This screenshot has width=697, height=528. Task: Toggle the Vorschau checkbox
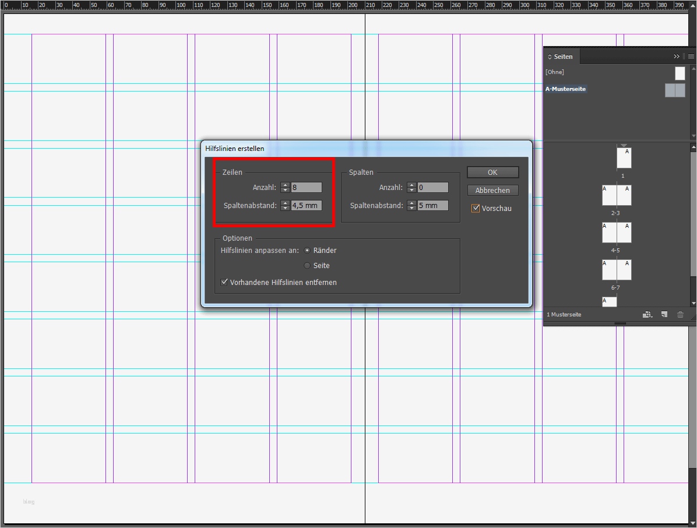[x=476, y=208]
